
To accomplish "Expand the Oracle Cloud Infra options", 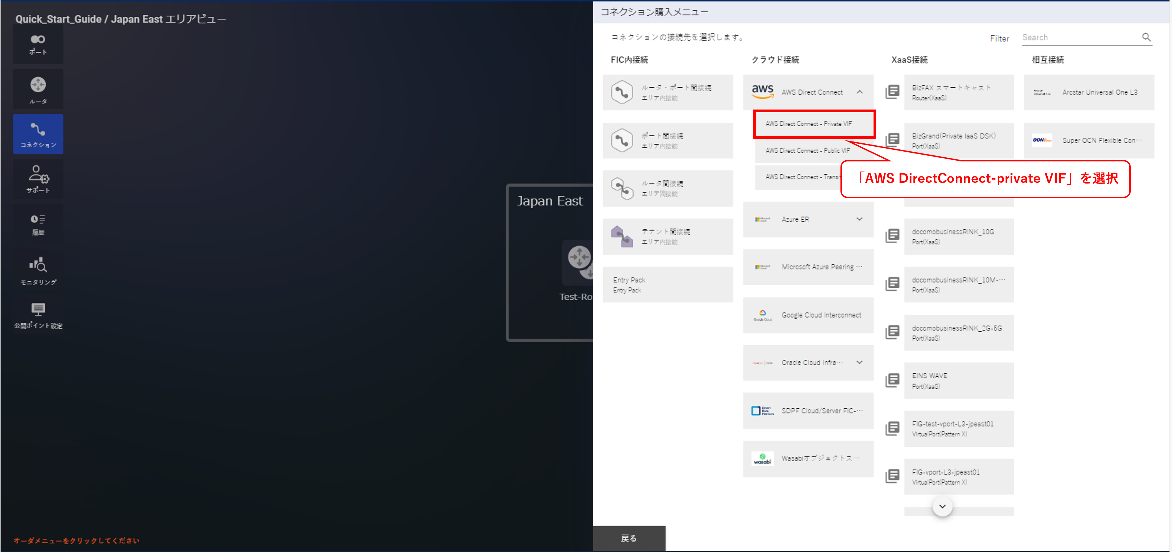I will pos(859,362).
